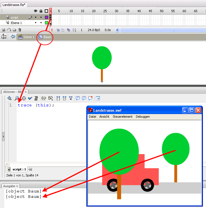Open the Add new script item dropdown
Screen dimensions: 206x208
click(x=10, y=98)
